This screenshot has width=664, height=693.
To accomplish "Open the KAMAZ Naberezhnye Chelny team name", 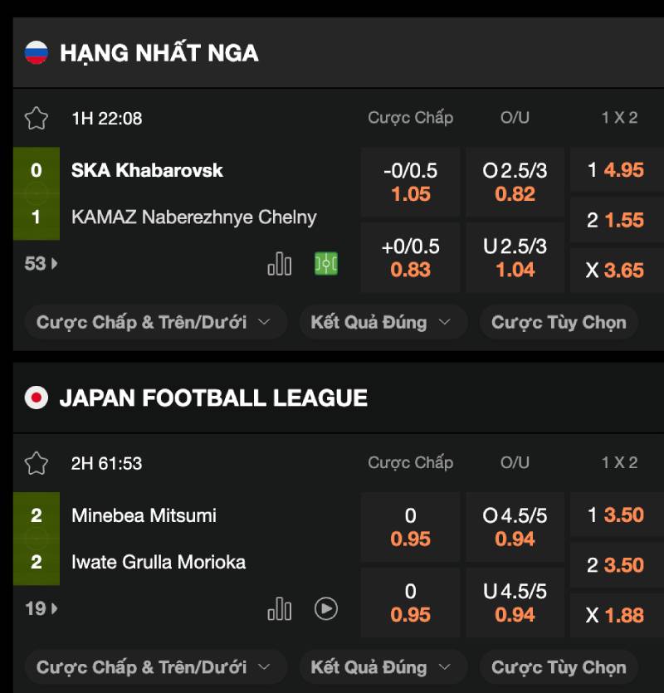I will 194,217.
